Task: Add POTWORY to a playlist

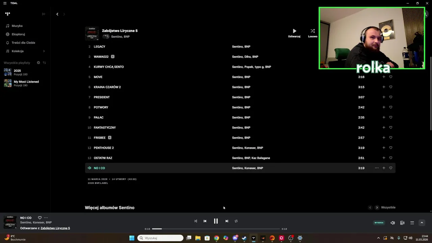Action: tap(384, 107)
